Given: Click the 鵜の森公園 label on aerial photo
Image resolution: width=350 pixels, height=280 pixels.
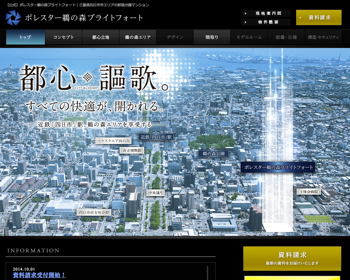Looking at the screenshot, I should [x=213, y=153].
